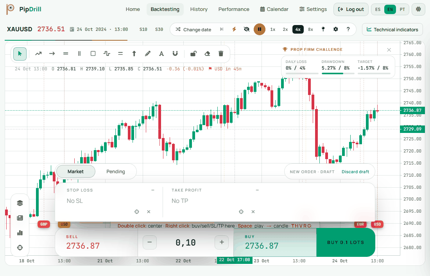This screenshot has width=430, height=276.
Task: Collapse the Stop Loss section
Action: [x=153, y=190]
